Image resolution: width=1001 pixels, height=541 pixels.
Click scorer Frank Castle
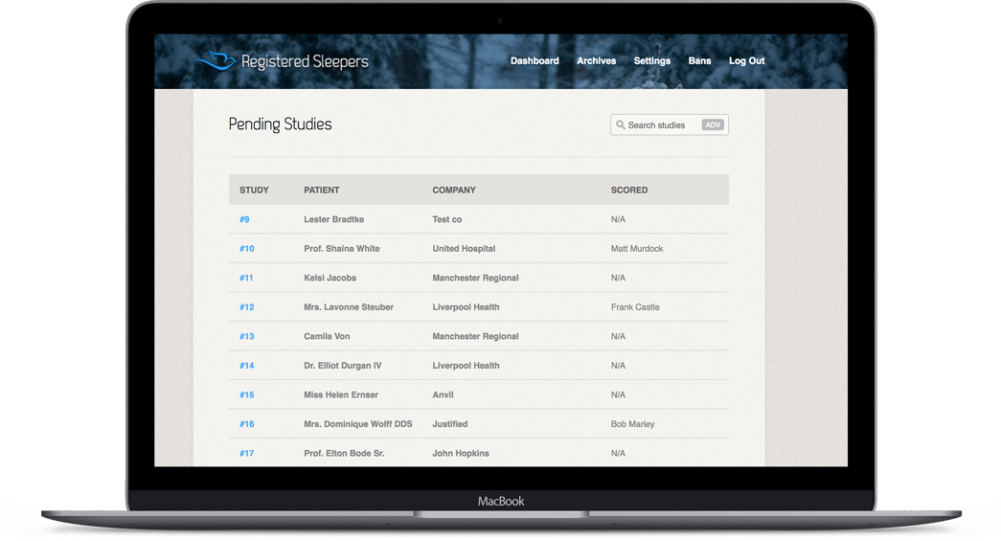click(x=635, y=307)
